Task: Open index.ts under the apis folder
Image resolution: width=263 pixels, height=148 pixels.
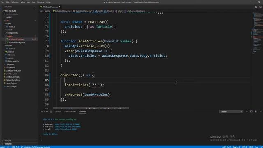Action: tap(12, 26)
